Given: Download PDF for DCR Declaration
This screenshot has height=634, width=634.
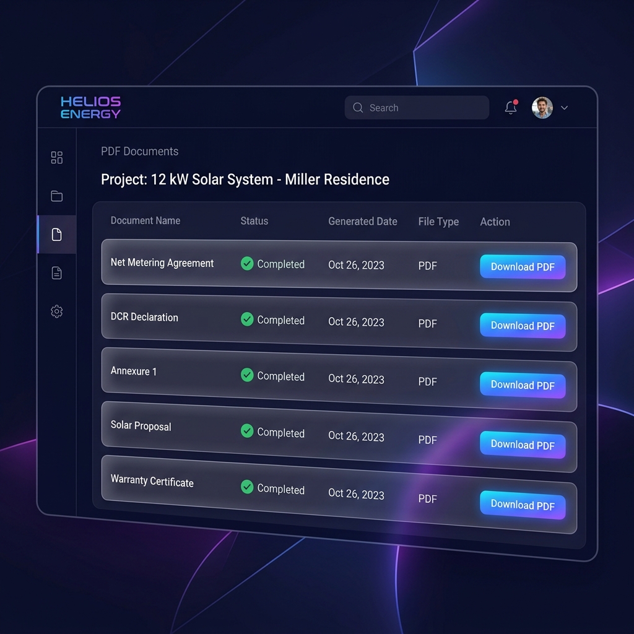Looking at the screenshot, I should pyautogui.click(x=523, y=326).
